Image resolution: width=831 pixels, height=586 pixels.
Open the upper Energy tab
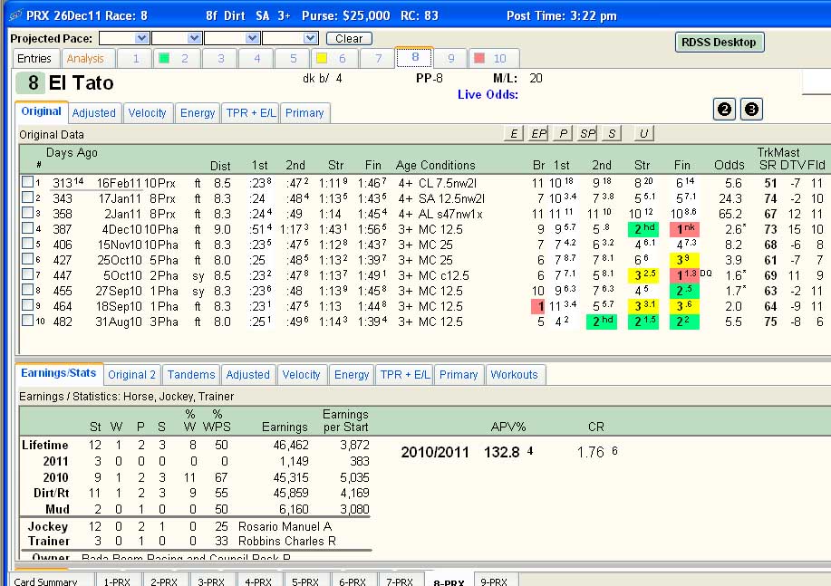198,113
